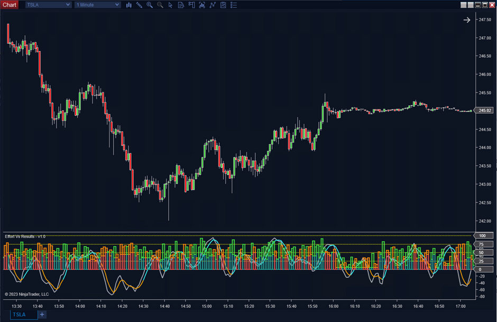Open the TSLA instrument dropdown
The height and width of the screenshot is (322, 497).
48,5
